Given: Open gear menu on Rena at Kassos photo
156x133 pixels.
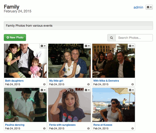Looking at the screenshot, I should pos(131,90).
